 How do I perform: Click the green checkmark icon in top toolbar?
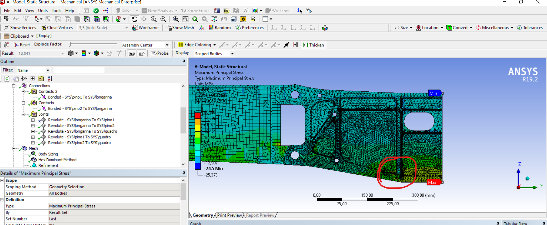pos(96,11)
